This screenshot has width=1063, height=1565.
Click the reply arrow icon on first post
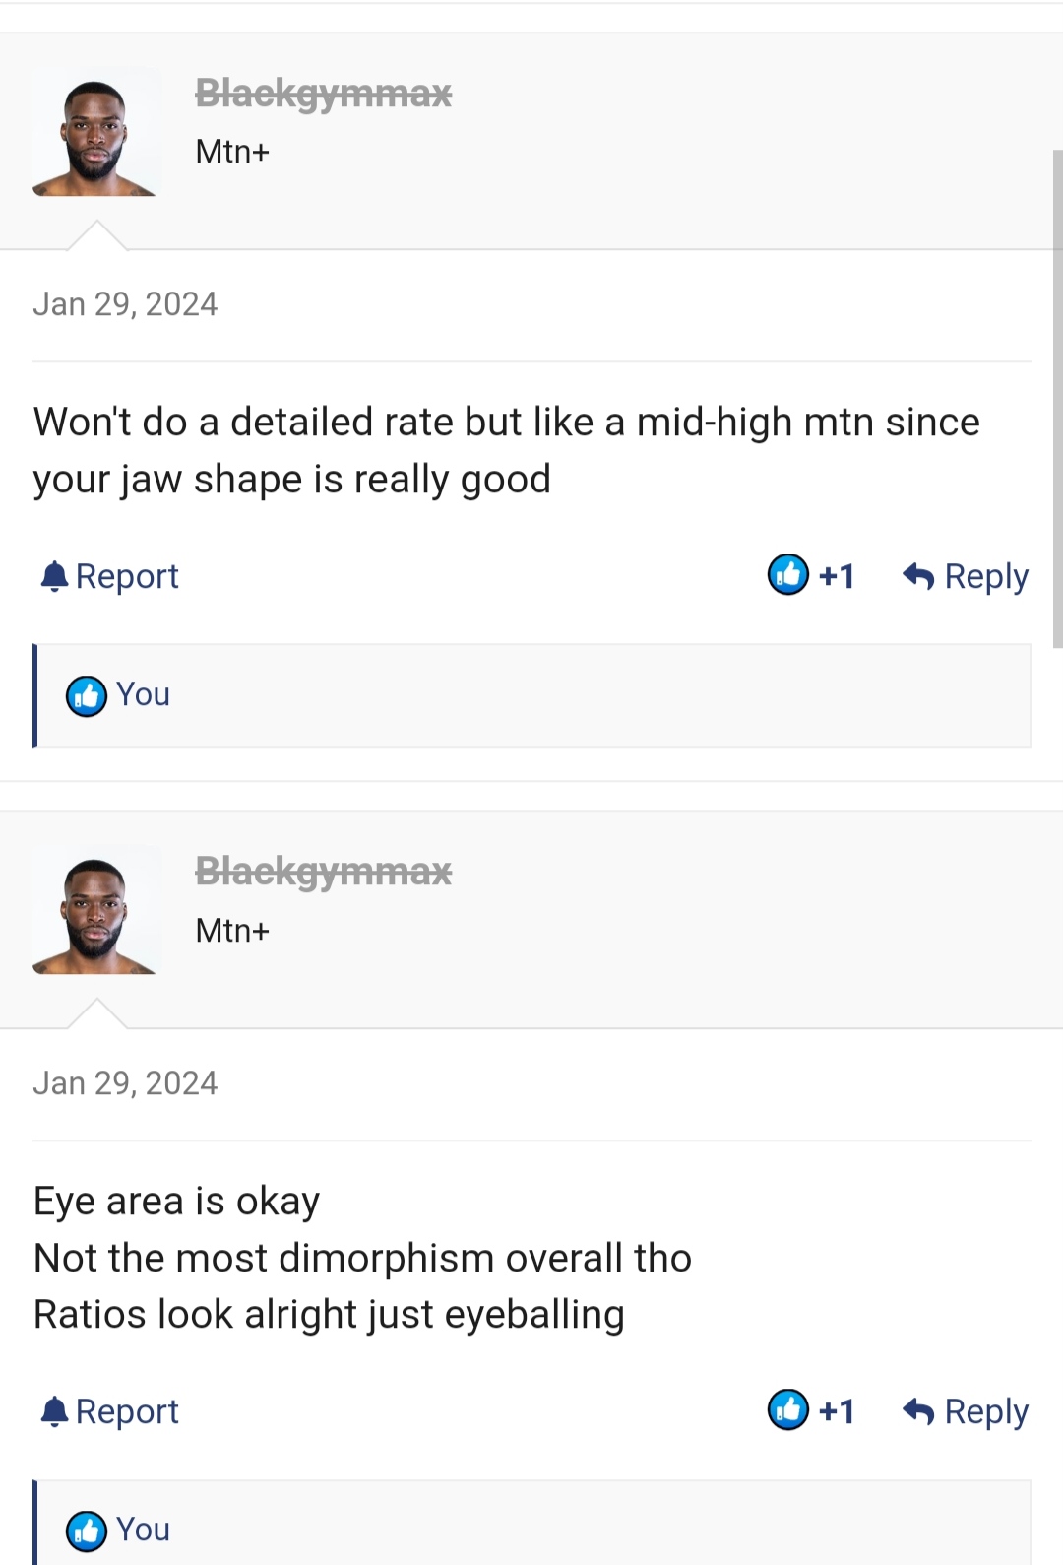tap(918, 576)
